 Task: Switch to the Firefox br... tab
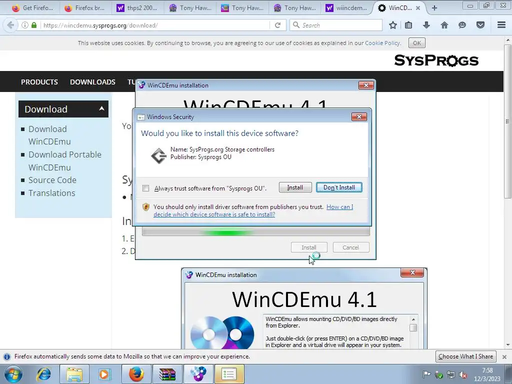(x=85, y=8)
